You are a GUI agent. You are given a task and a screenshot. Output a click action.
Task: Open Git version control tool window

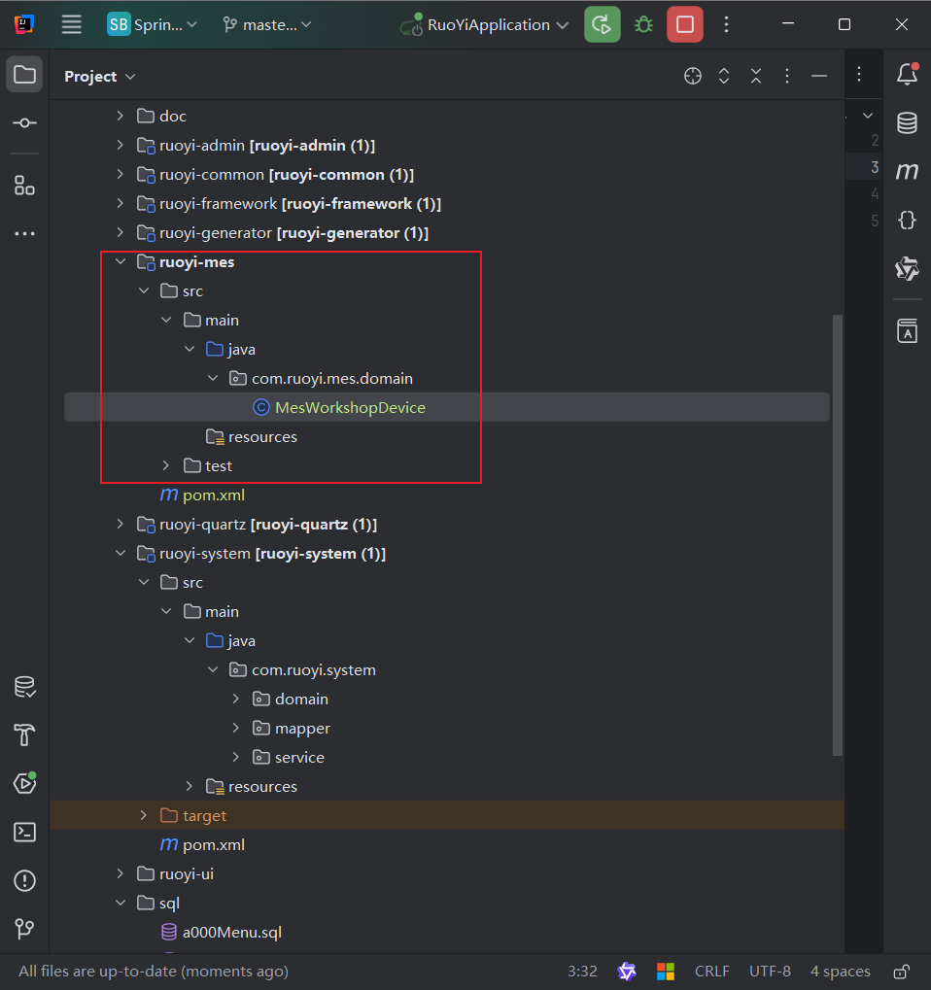coord(24,929)
